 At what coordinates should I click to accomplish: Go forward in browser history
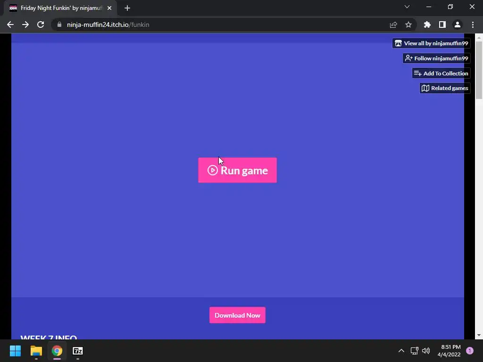coord(25,25)
